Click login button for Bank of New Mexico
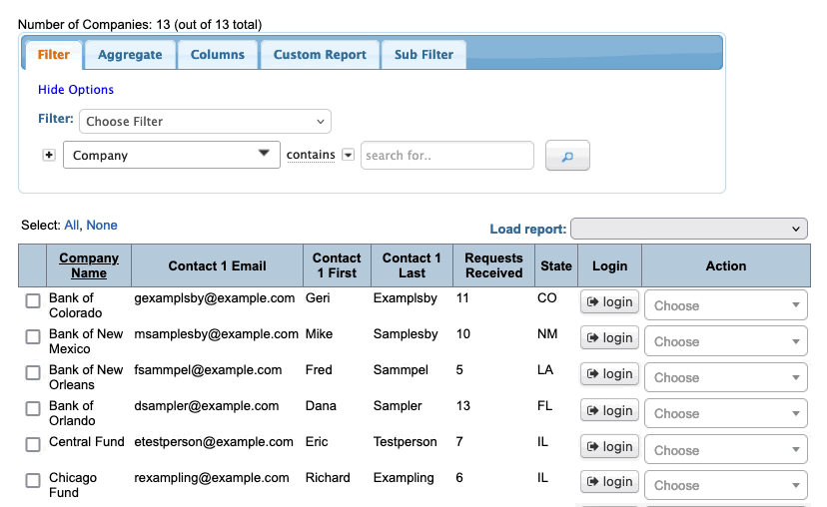Screen dimensions: 827x507 (x=609, y=338)
